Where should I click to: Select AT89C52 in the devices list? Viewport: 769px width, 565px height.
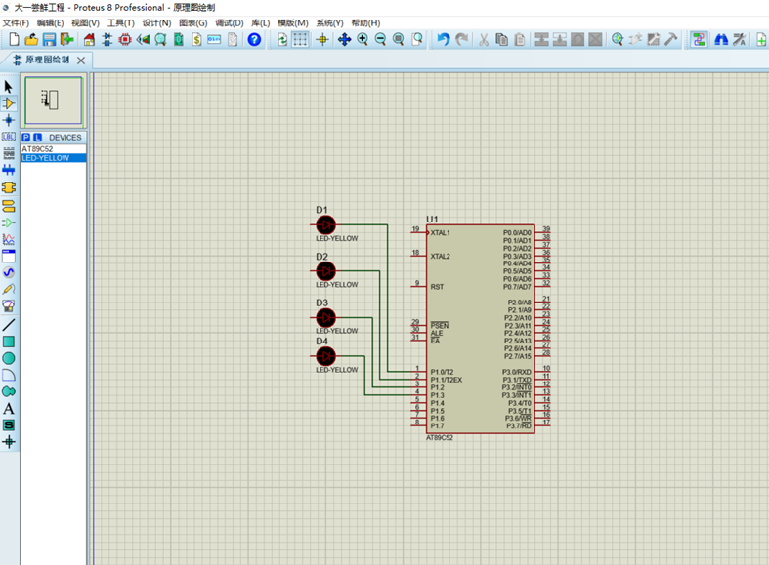(54, 149)
